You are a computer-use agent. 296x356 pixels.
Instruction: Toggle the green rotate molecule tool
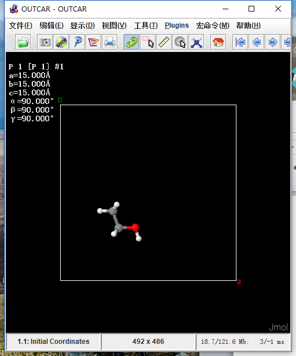point(132,42)
